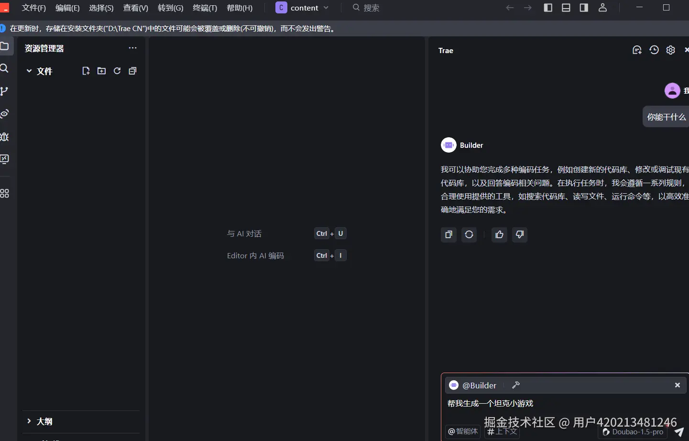689x441 pixels.
Task: Click the hammer tools icon beside @Builder
Action: 516,385
